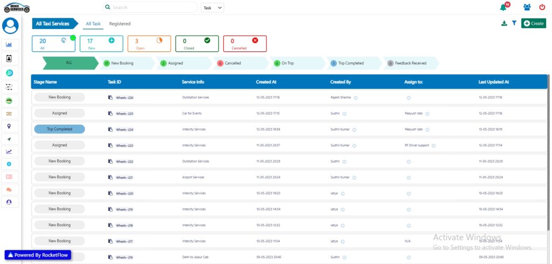Select the All Task tab
Image resolution: width=552 pixels, height=264 pixels.
click(x=93, y=24)
